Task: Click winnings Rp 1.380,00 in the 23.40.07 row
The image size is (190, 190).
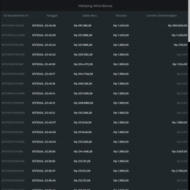Action: tap(180, 123)
